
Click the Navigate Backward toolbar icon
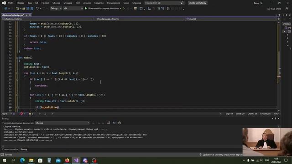(5, 8)
